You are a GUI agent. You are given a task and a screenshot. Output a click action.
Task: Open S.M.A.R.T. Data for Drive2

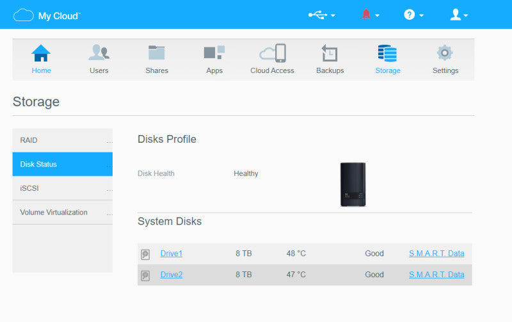[x=436, y=275]
